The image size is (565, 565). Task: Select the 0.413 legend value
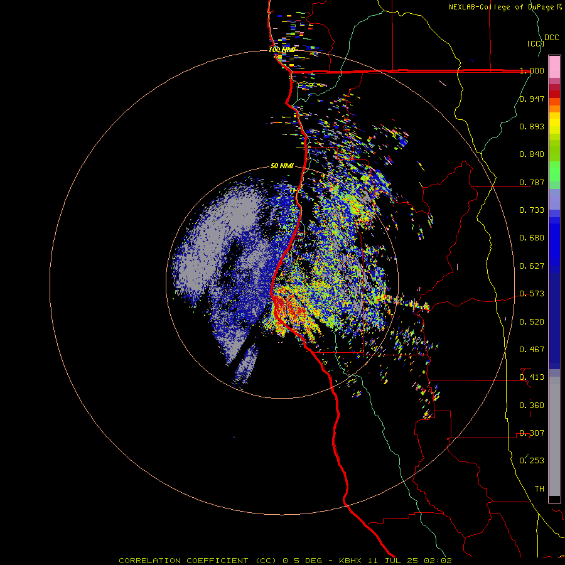click(532, 377)
